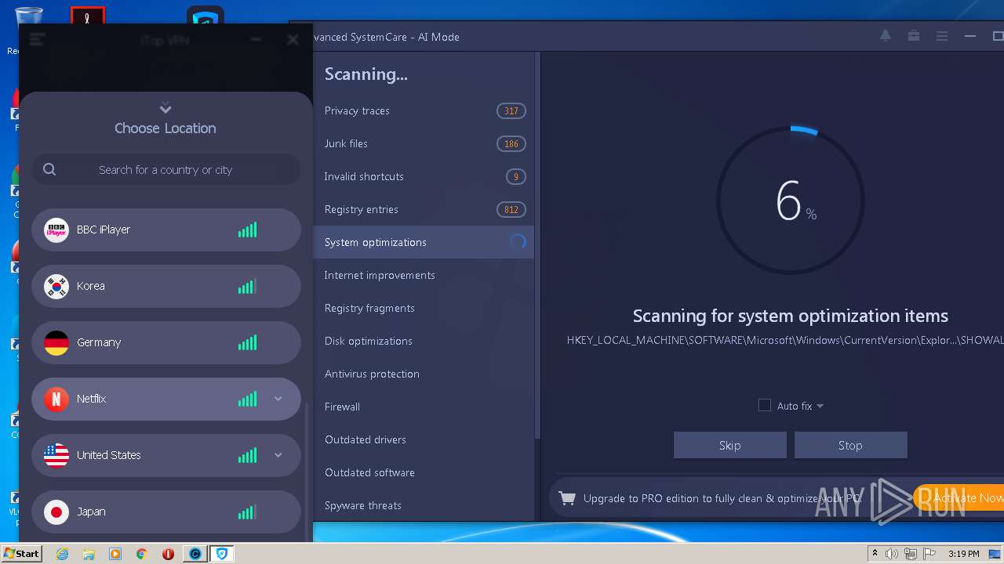Click the scan category list scrollbar
The width and height of the screenshot is (1004, 564).
tap(538, 244)
